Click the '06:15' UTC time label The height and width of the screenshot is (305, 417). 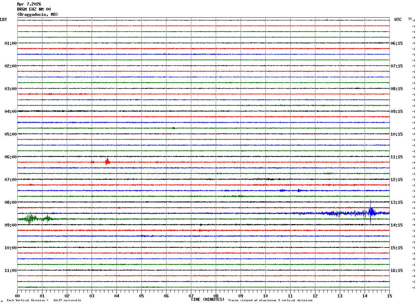(397, 43)
